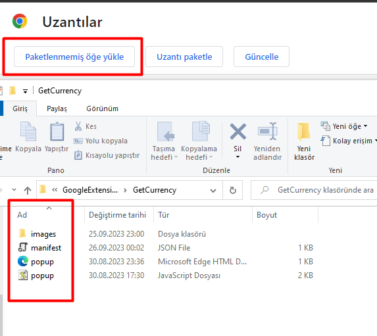Select the images folder
The height and width of the screenshot is (336, 377).
[x=43, y=234]
